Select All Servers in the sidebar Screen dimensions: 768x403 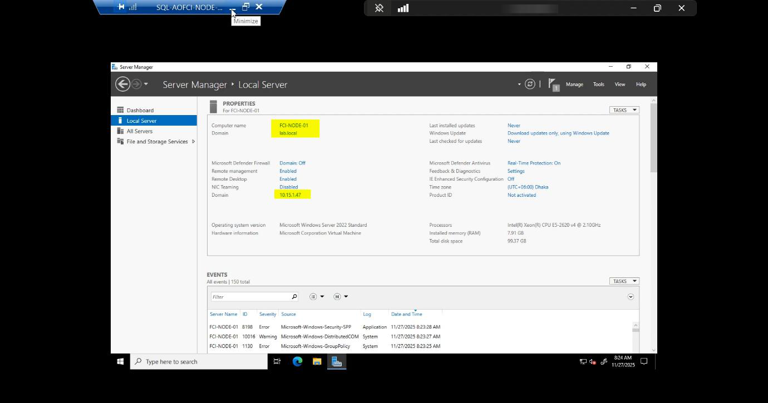click(154, 131)
